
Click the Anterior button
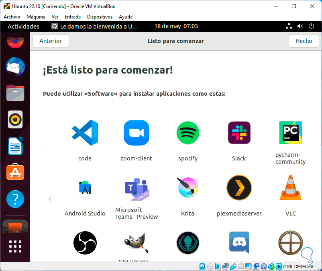pyautogui.click(x=51, y=41)
